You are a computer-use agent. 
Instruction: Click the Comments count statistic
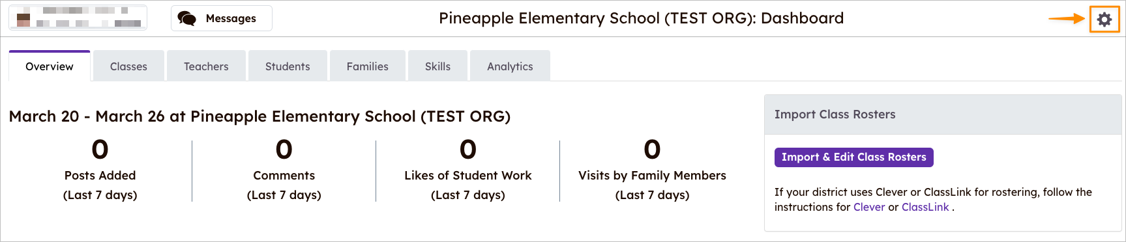pyautogui.click(x=284, y=150)
